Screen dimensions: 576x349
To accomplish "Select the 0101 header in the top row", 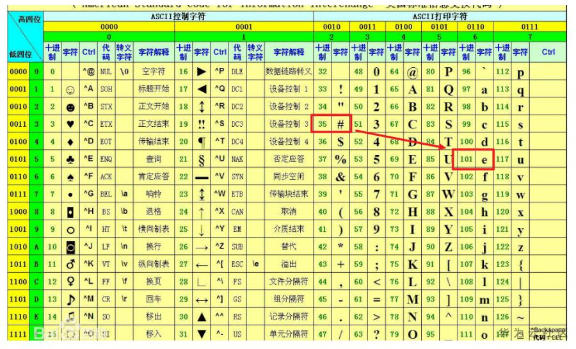I will 439,26.
